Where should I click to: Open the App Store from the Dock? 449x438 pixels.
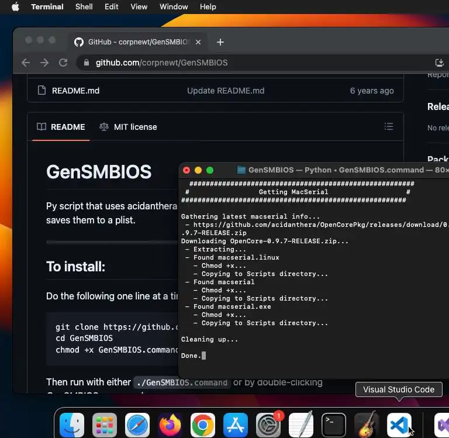[x=236, y=425]
